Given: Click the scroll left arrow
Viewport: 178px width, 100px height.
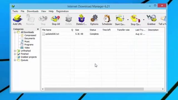Looking at the screenshot, I should click(x=43, y=89).
